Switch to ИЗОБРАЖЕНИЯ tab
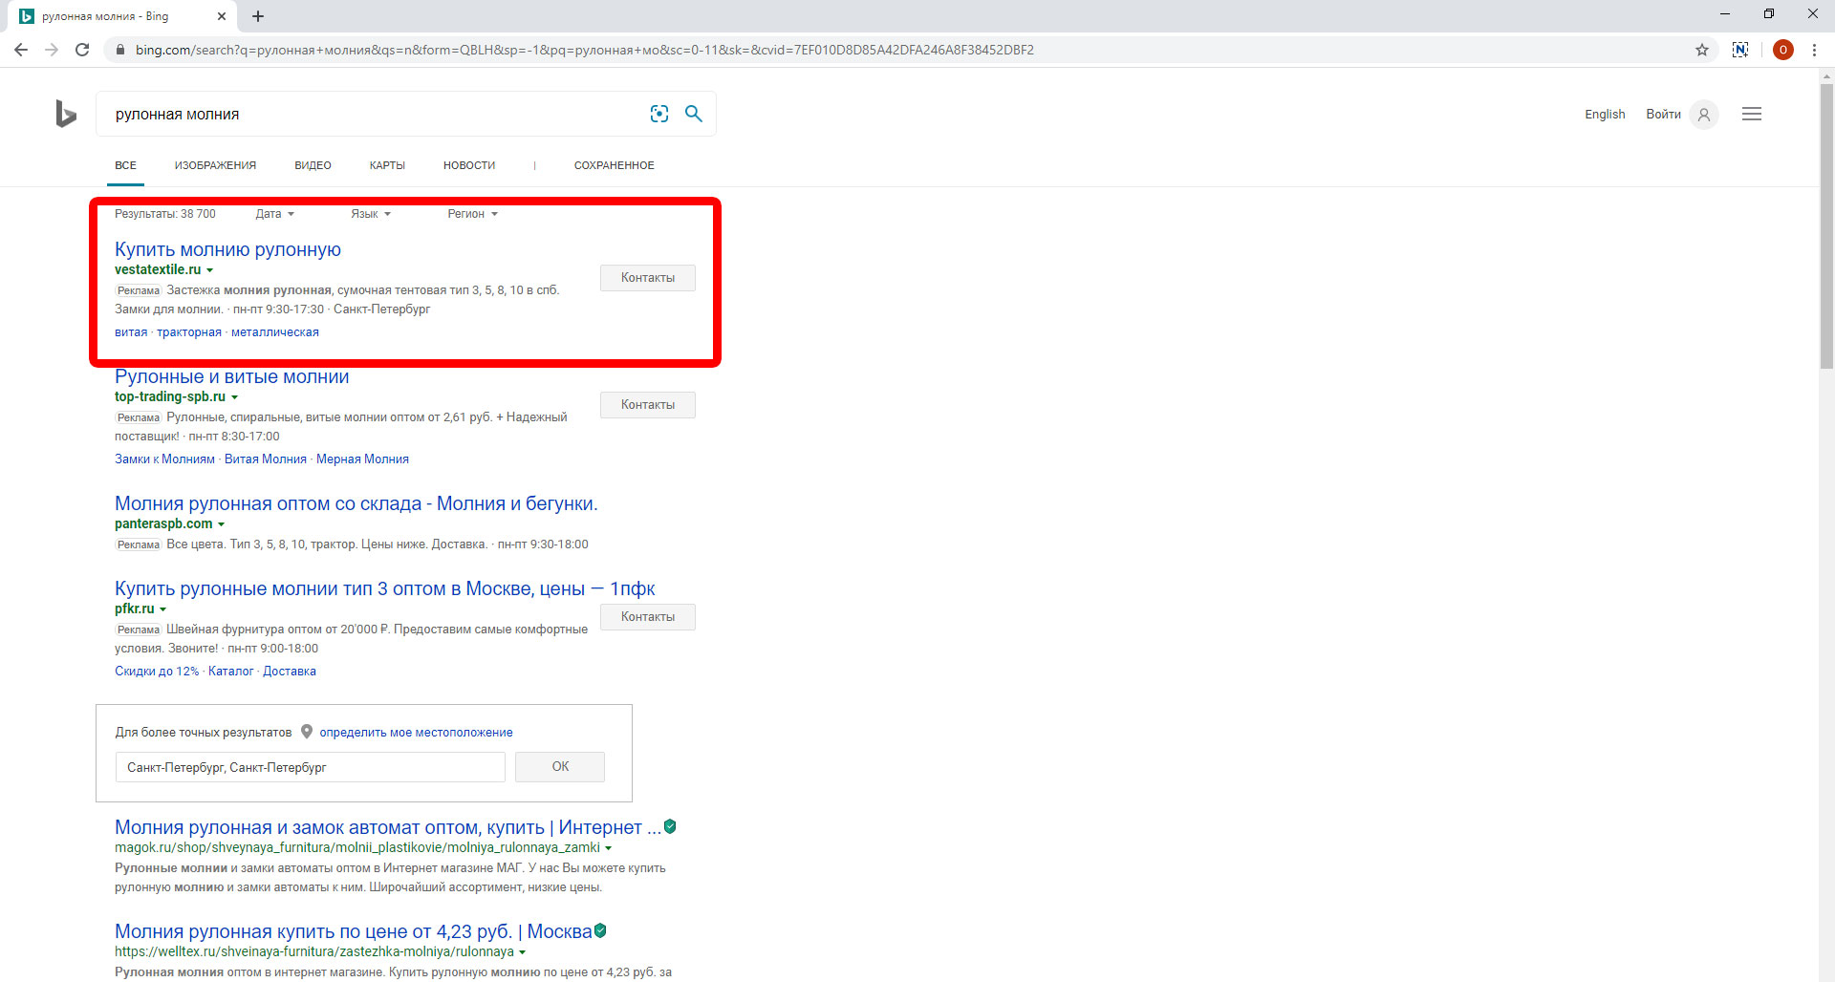The height and width of the screenshot is (982, 1835). click(215, 165)
